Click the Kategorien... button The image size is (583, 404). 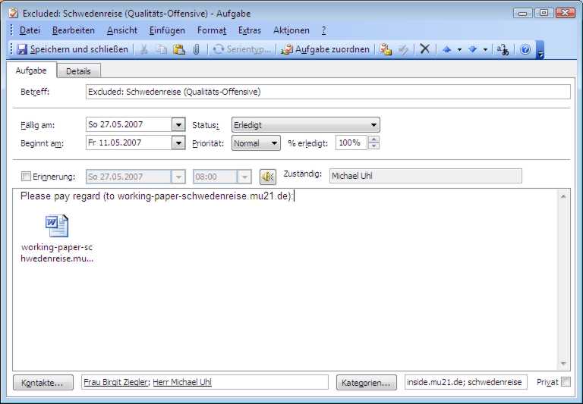[366, 383]
